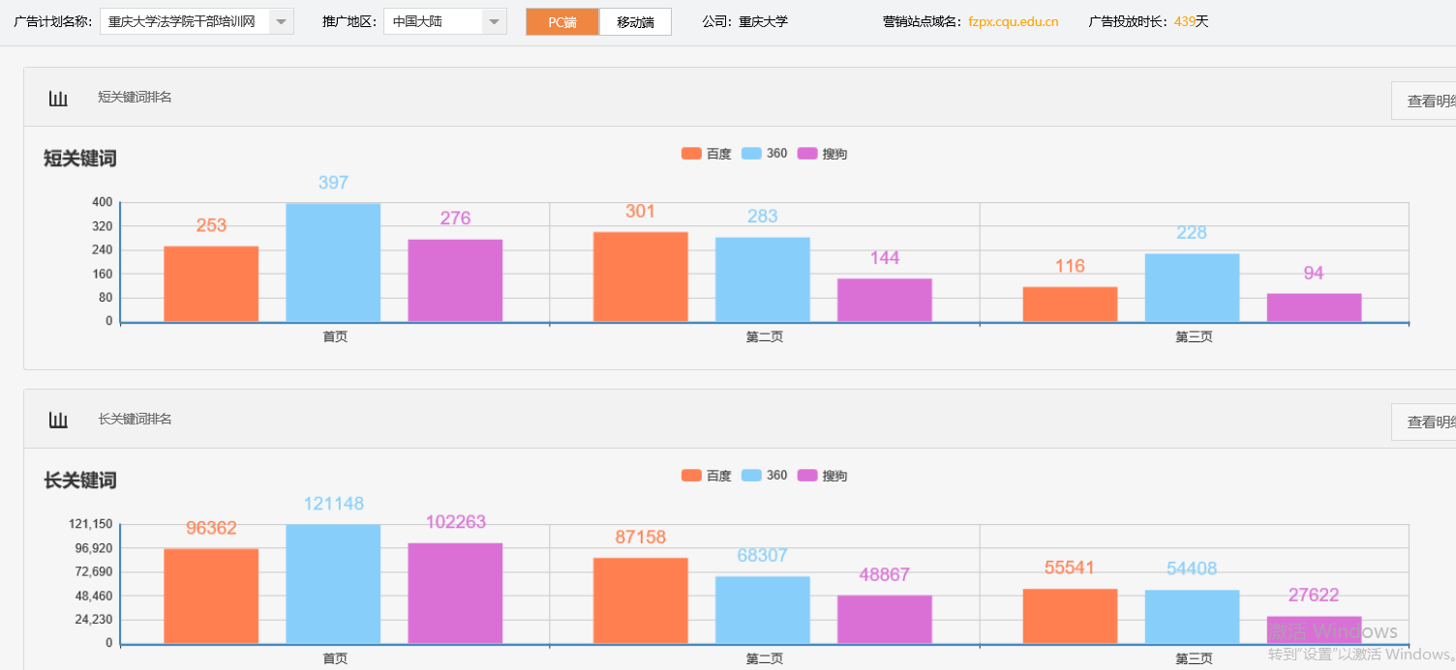Click the 百度 首页 bar showing 253
Screen dimensions: 1456x670
[x=211, y=283]
